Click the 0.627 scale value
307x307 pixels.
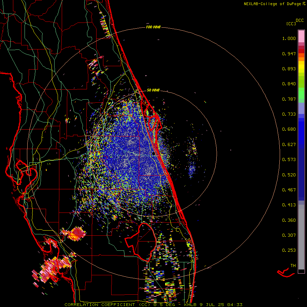coord(289,145)
